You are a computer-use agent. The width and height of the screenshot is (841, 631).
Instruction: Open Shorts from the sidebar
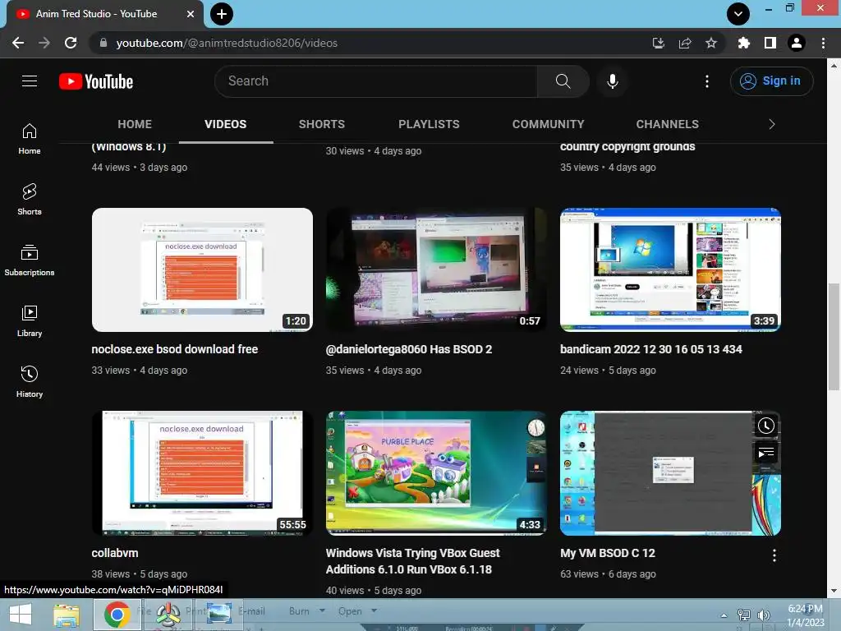pyautogui.click(x=30, y=200)
